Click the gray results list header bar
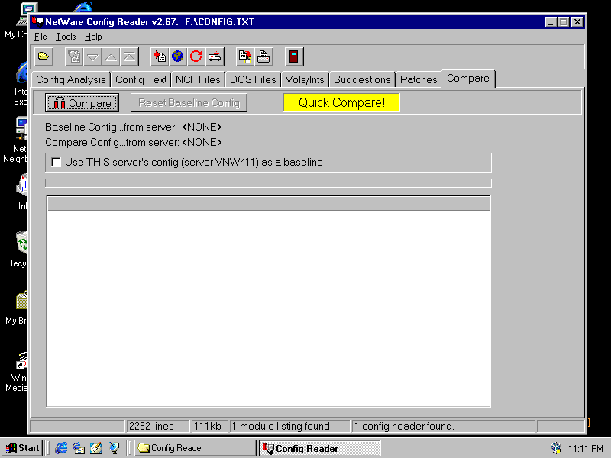This screenshot has width=611, height=458. (268, 204)
